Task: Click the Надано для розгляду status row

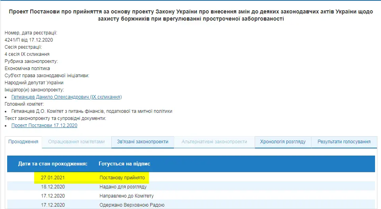Action: (123, 187)
